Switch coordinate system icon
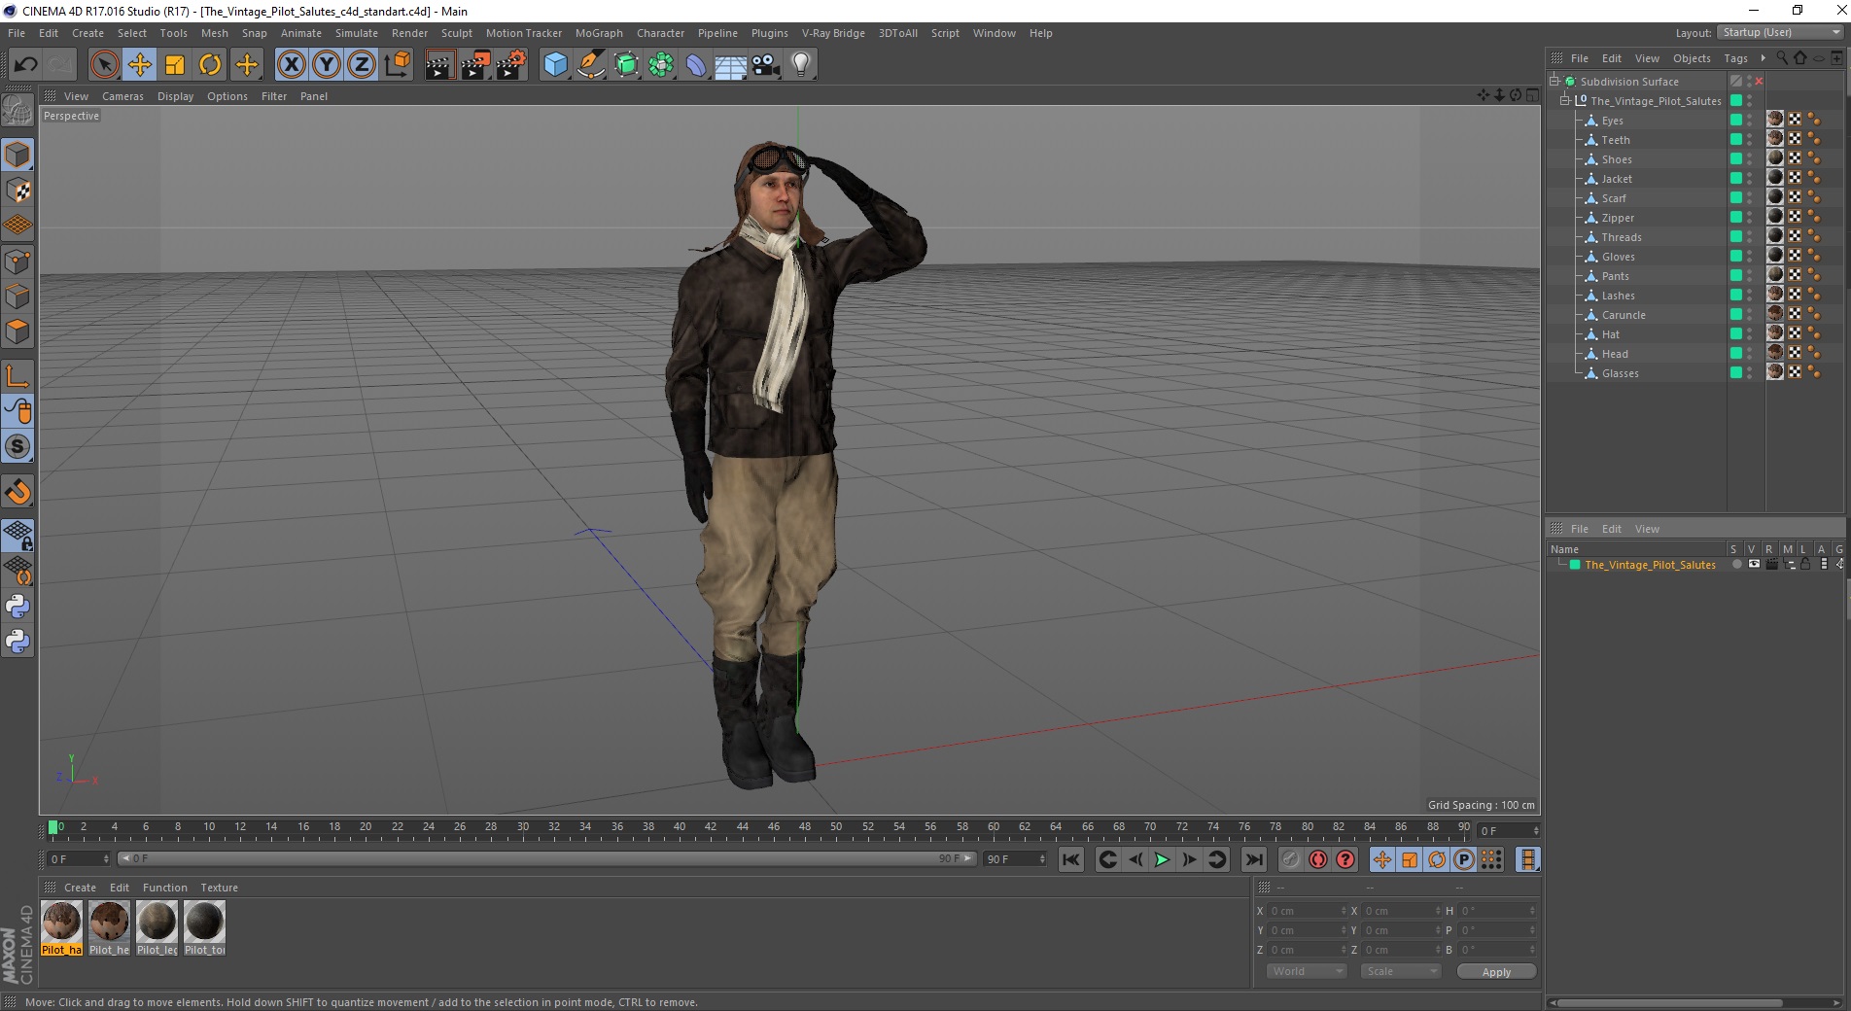This screenshot has height=1011, width=1851. [x=398, y=65]
